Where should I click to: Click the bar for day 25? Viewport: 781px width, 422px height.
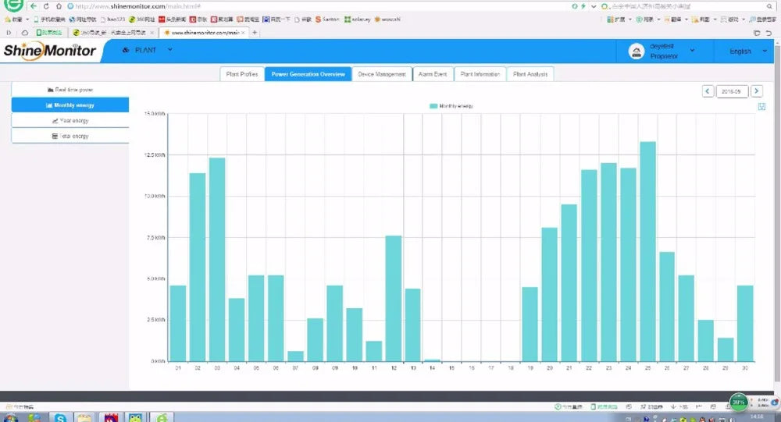tap(648, 251)
